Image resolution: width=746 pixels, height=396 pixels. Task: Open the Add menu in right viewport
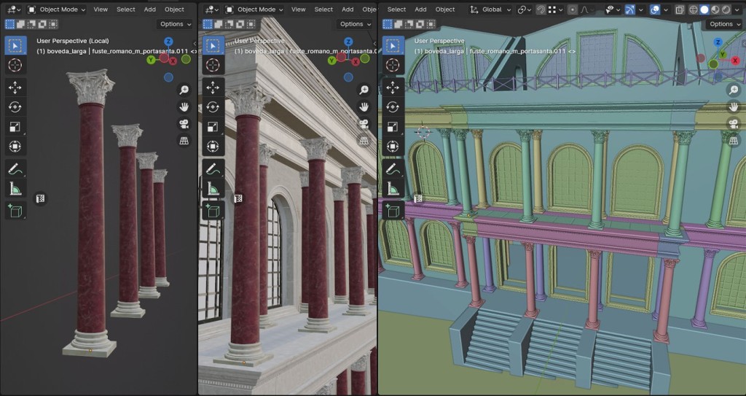420,9
